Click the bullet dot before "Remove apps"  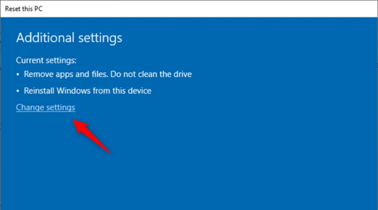tap(18, 75)
